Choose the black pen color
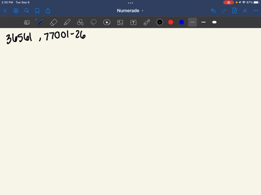The height and width of the screenshot is (195, 261). [x=160, y=22]
